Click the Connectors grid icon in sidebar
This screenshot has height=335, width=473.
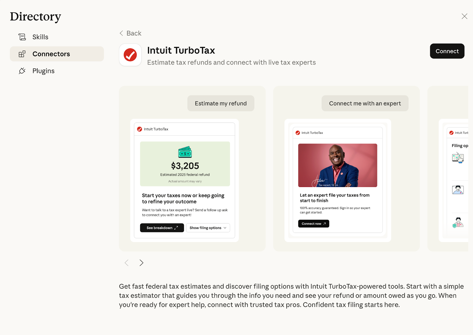[x=22, y=54]
